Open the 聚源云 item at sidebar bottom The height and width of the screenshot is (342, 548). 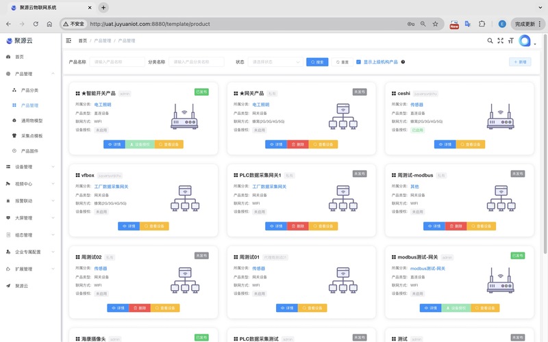(x=30, y=286)
